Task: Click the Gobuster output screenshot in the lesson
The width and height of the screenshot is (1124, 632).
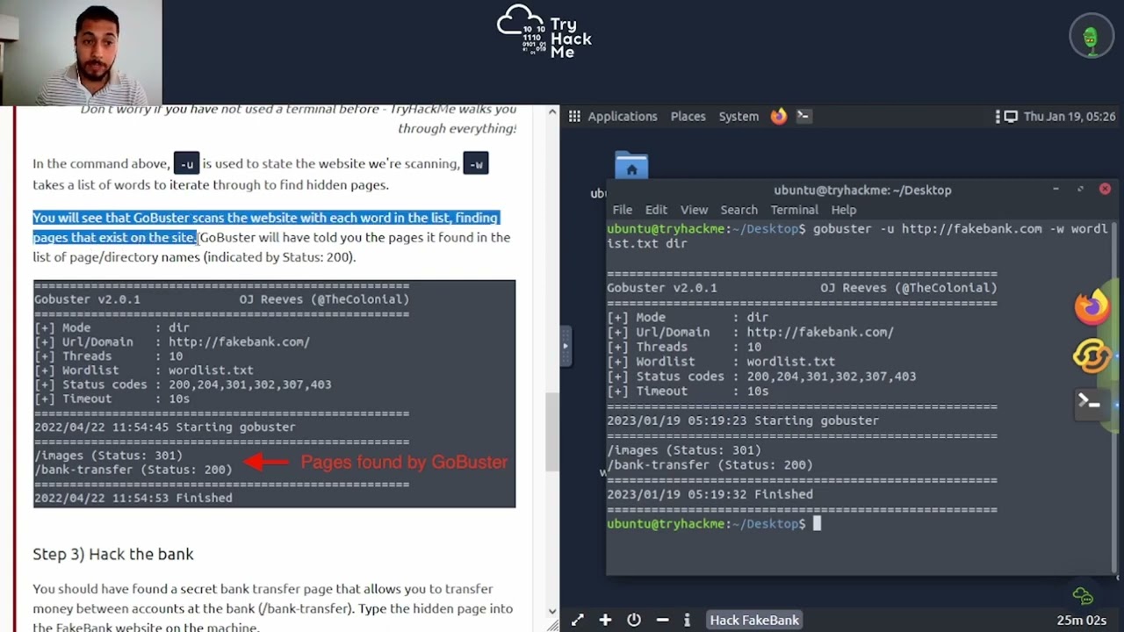Action: coord(274,393)
